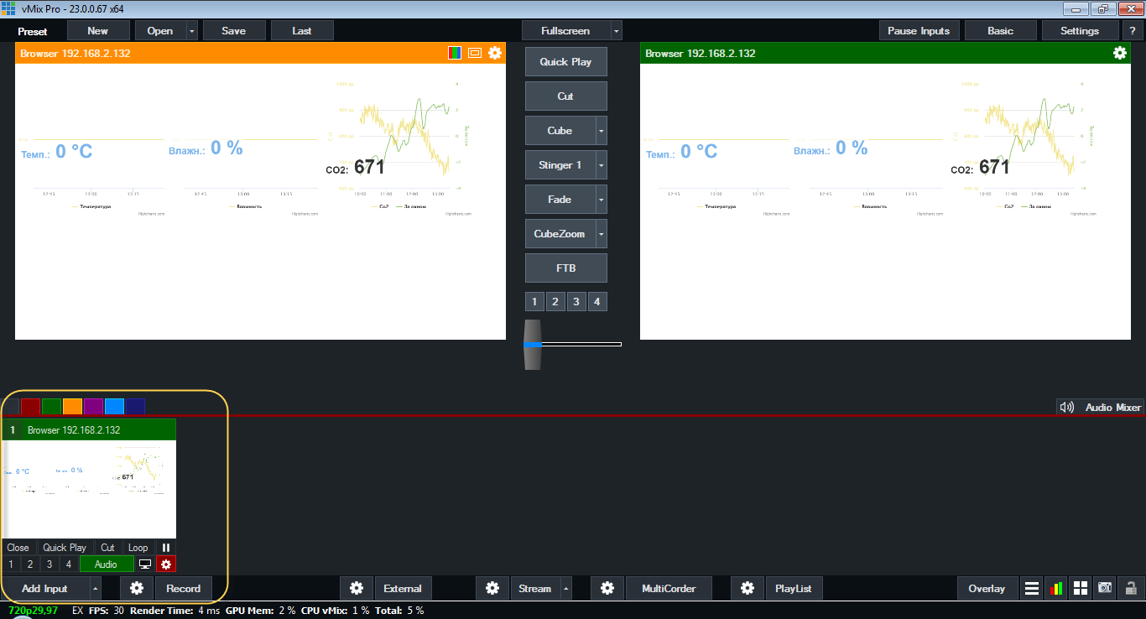Toggle Loop on the browser input
The height and width of the screenshot is (619, 1146).
[138, 548]
